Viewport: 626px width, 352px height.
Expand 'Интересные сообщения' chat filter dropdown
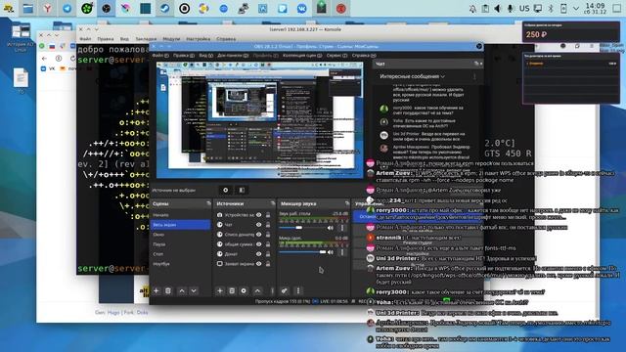pyautogui.click(x=412, y=76)
